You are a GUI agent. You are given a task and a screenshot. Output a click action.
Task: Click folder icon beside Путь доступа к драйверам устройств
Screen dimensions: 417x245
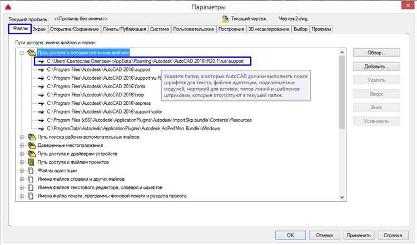click(x=32, y=154)
